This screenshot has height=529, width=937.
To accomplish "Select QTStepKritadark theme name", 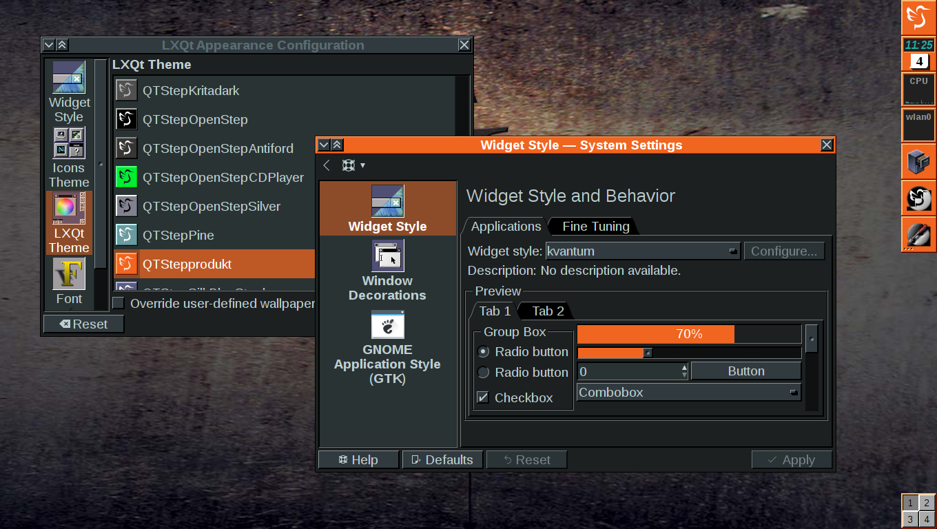I will coord(191,90).
